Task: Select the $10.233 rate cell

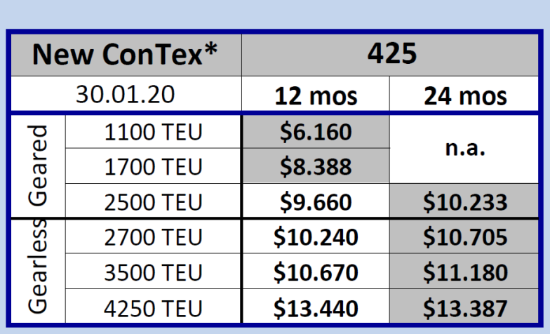Action: [x=465, y=202]
